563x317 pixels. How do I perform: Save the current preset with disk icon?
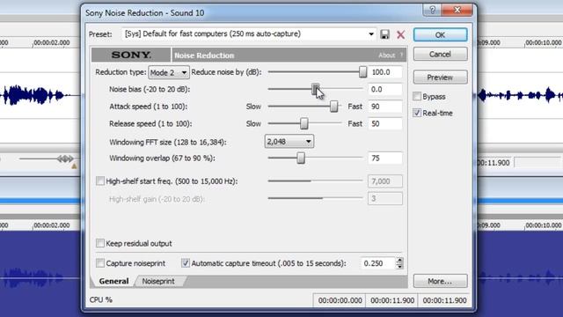coord(384,34)
